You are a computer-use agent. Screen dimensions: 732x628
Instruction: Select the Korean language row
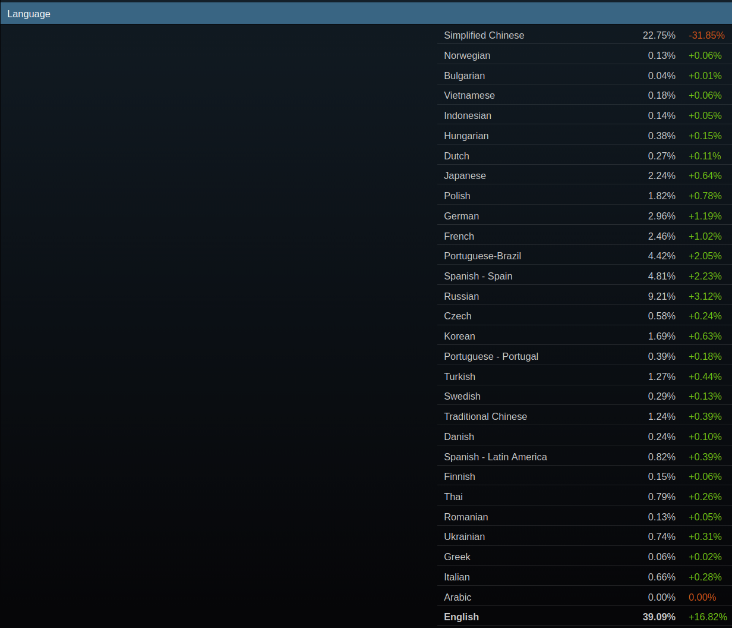point(585,336)
